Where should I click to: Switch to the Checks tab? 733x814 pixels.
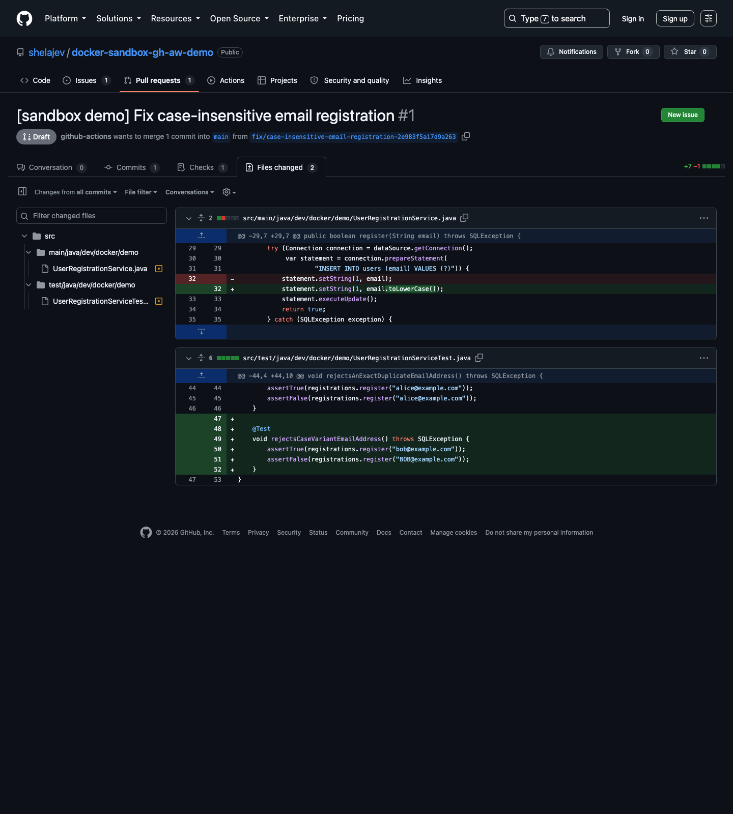202,167
